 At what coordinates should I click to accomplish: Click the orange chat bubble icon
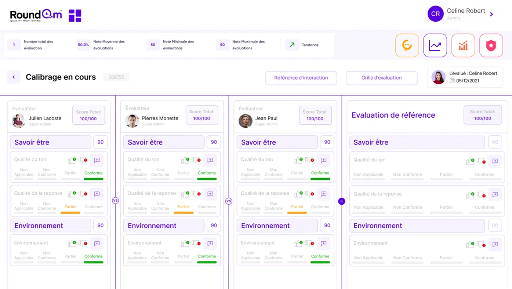pyautogui.click(x=407, y=45)
